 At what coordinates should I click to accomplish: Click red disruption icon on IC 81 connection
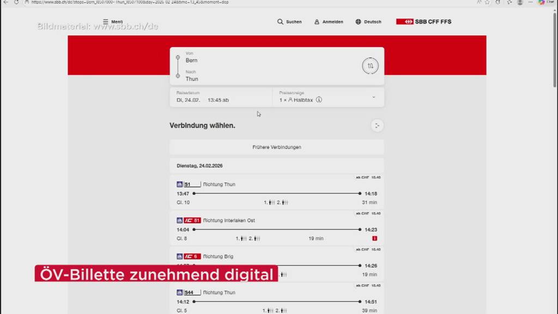pyautogui.click(x=374, y=238)
